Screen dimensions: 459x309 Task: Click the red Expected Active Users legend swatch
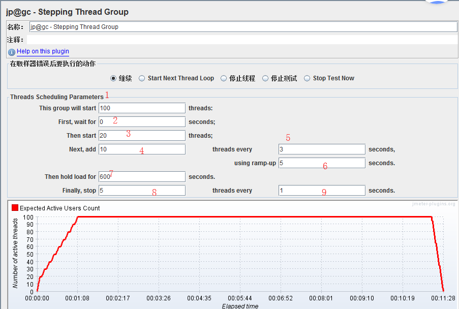(x=15, y=208)
